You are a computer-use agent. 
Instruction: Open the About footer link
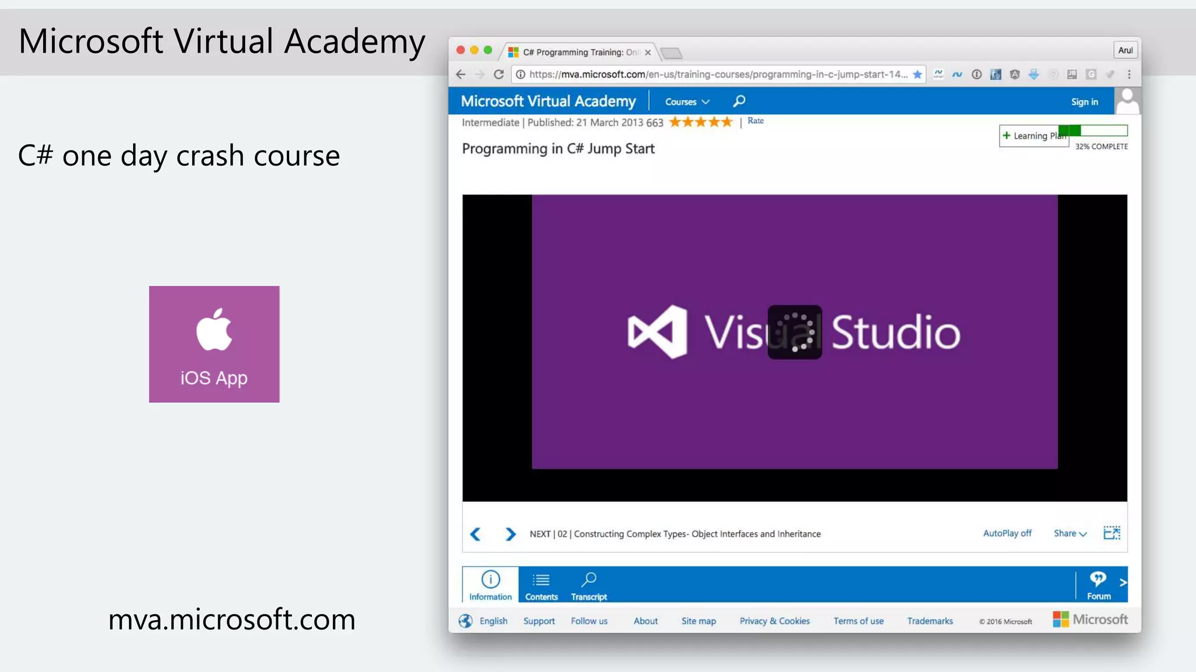tap(645, 621)
